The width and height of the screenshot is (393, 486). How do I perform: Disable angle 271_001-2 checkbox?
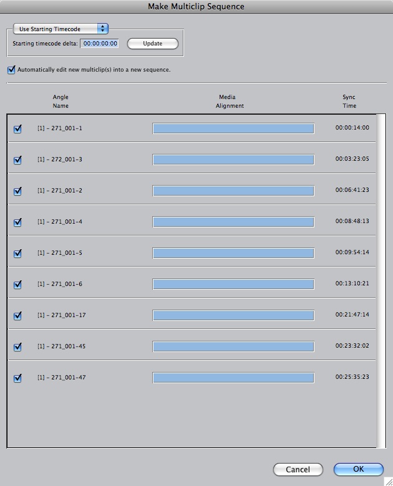click(x=17, y=191)
